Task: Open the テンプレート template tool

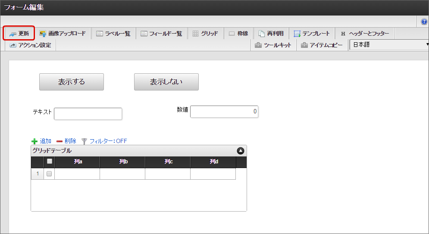Action: coord(312,33)
